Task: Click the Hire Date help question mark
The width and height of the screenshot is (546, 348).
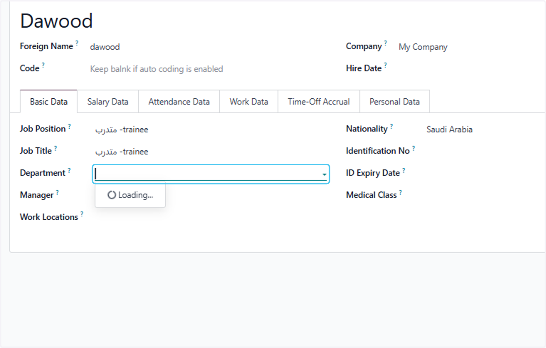Action: point(385,65)
